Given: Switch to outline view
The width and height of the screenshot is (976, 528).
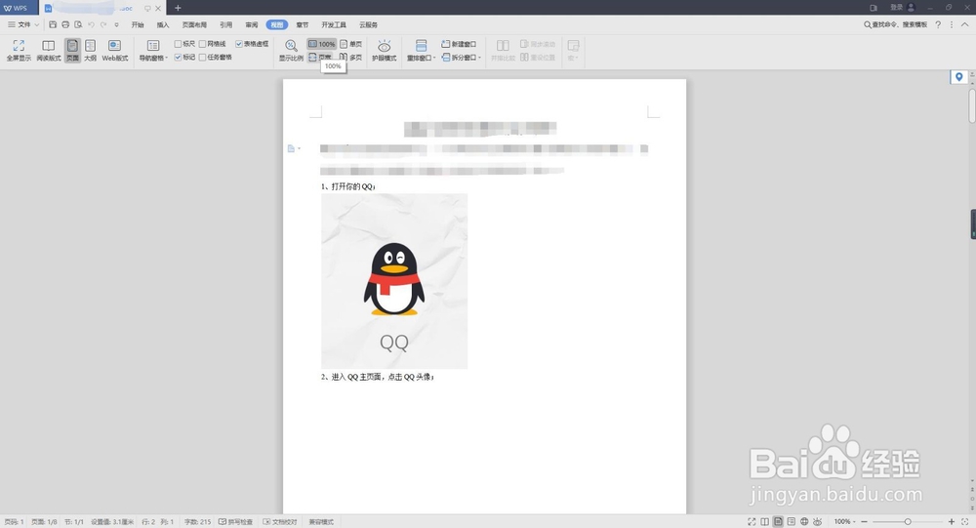Looking at the screenshot, I should click(x=90, y=50).
